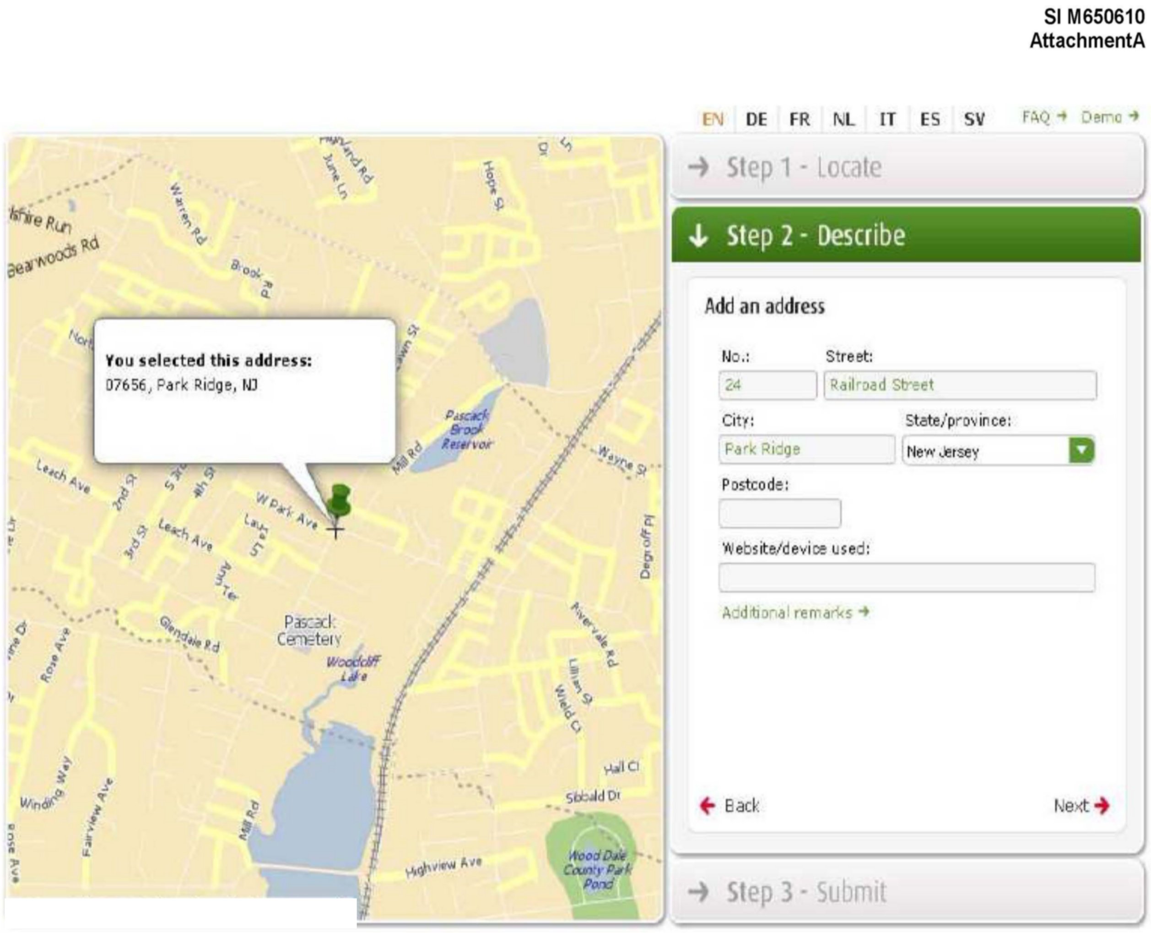1151x933 pixels.
Task: Expand the Step 3 - Submit panel
Action: (805, 892)
